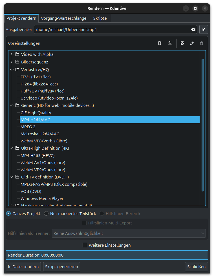Click the save preset icon
214x278 pixels.
[x=182, y=43]
